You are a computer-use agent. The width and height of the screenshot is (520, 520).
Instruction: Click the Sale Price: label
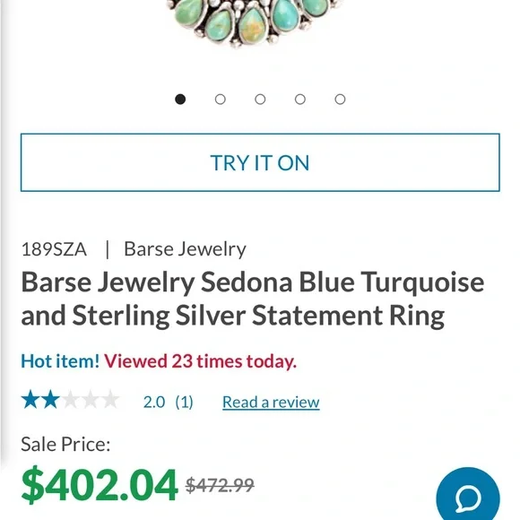coord(65,444)
